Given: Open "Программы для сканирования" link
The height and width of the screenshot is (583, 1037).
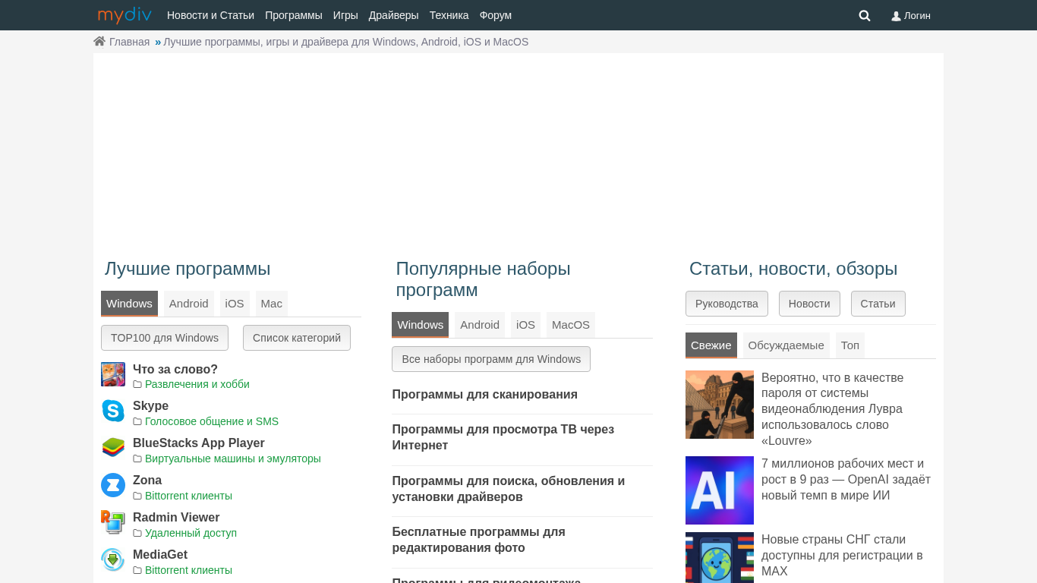Looking at the screenshot, I should tap(484, 395).
